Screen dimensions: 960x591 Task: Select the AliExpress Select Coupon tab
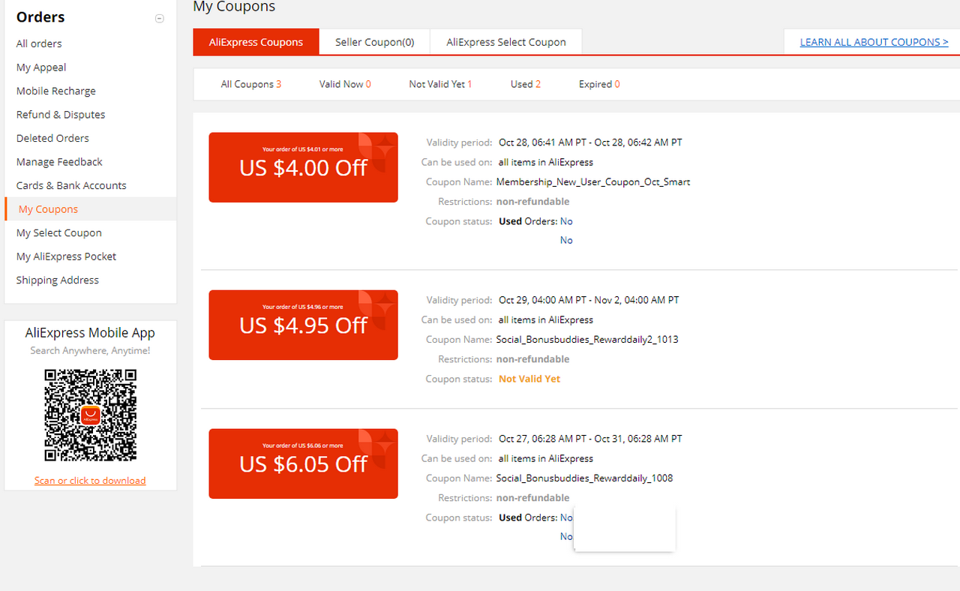tap(506, 42)
